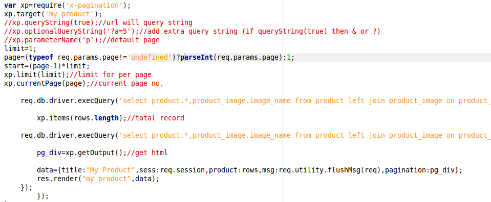Click the xp.items(rows.length); statement

coord(82,118)
